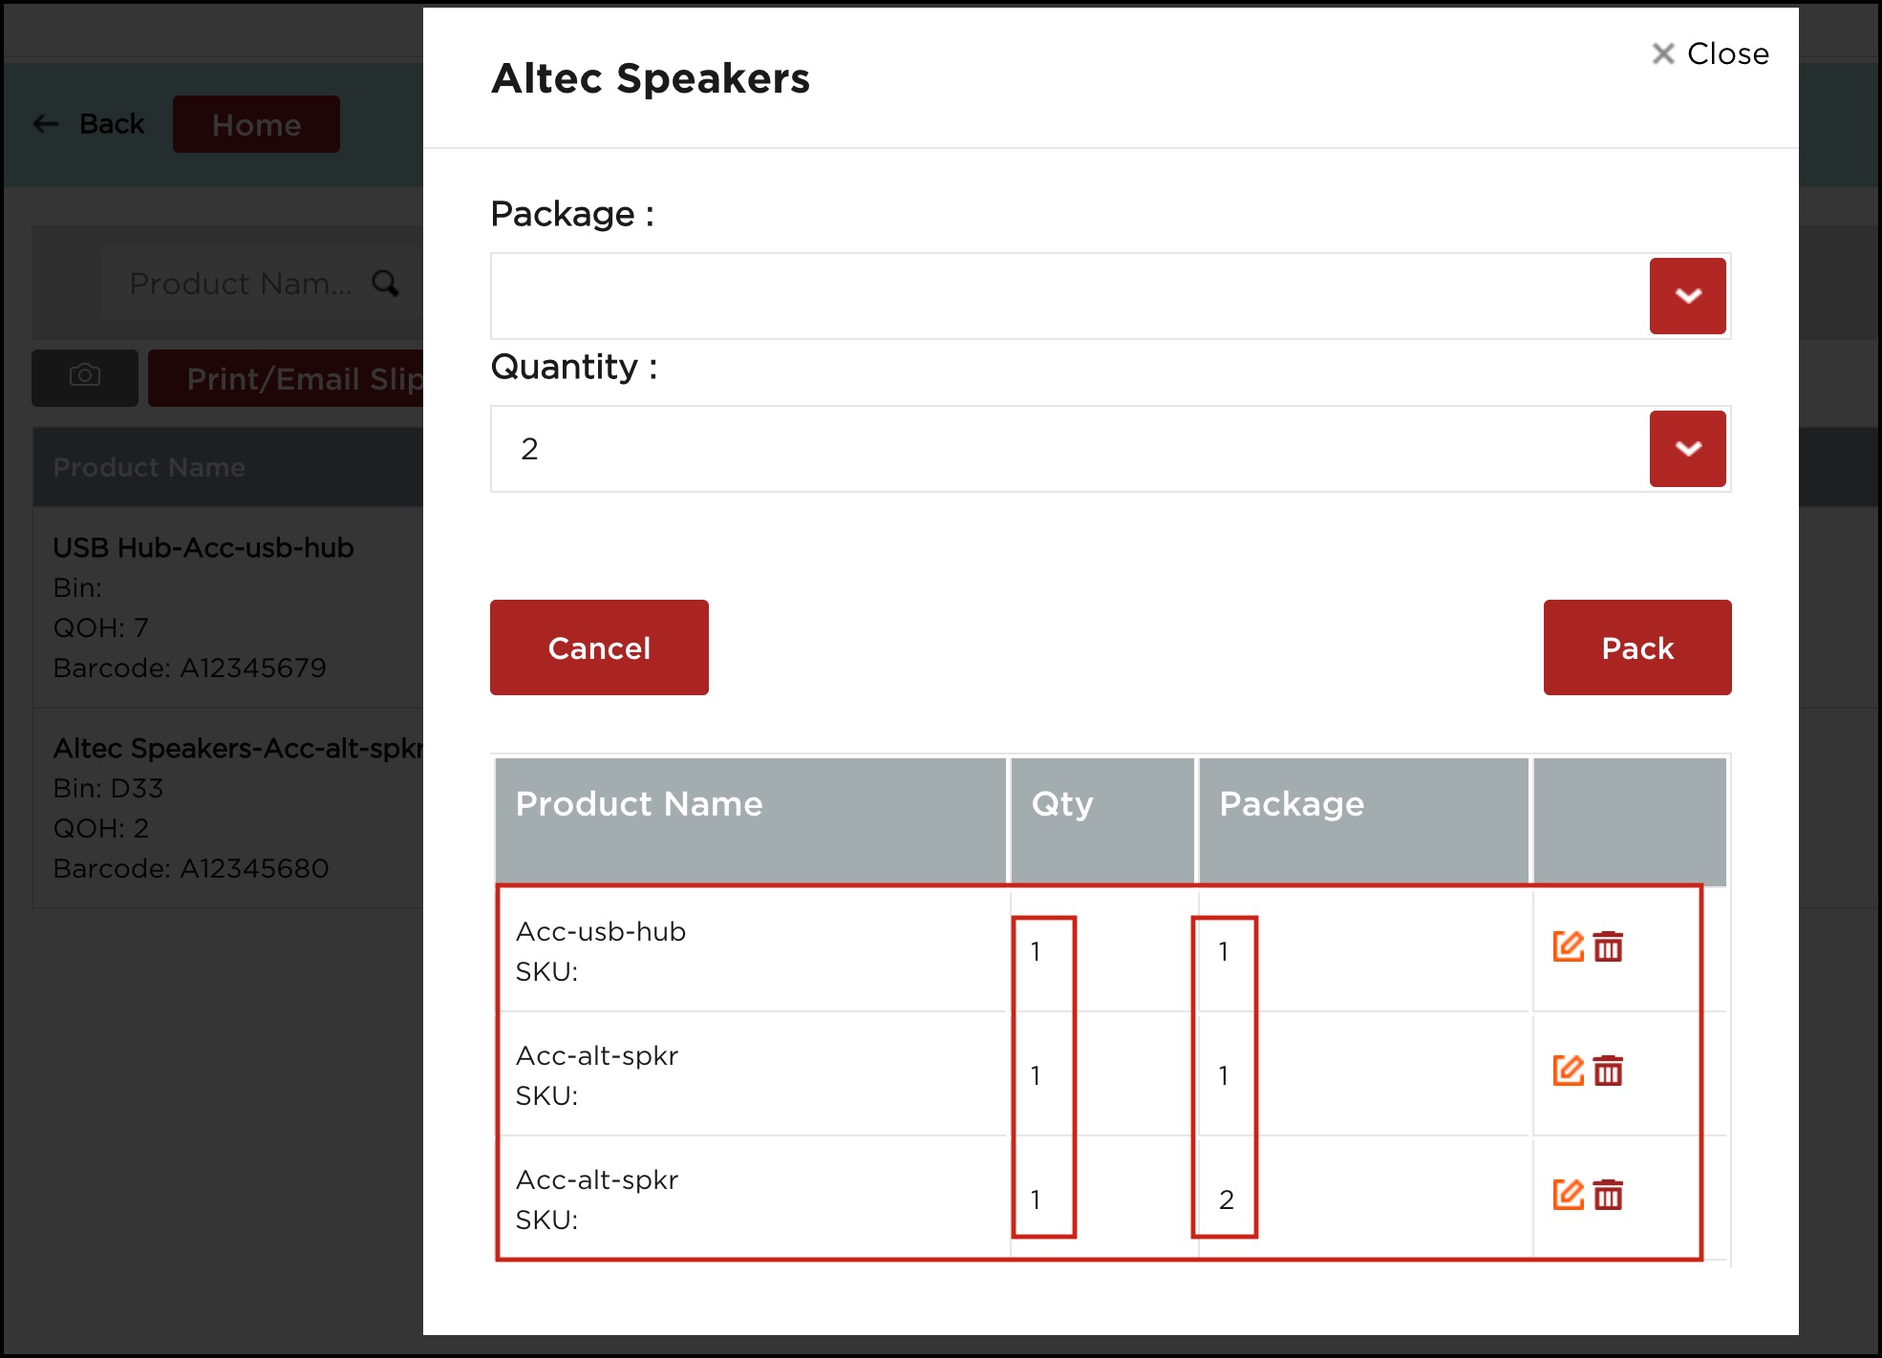This screenshot has width=1882, height=1358.
Task: Click trash icon on second Acc-alt-spkr row
Action: (x=1609, y=1071)
